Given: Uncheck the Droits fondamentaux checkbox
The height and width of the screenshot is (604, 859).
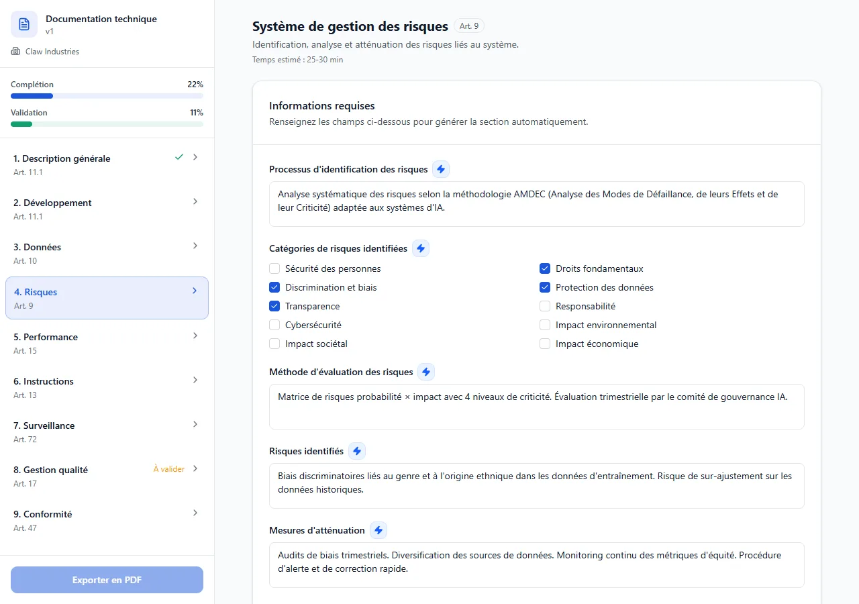Looking at the screenshot, I should tap(545, 268).
